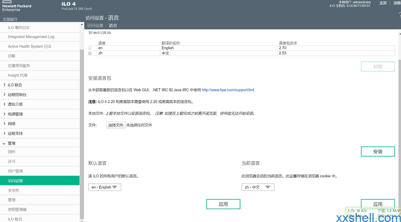Click the English cell in language table
Image resolution: width=401 pixels, height=222 pixels.
pyautogui.click(x=219, y=48)
